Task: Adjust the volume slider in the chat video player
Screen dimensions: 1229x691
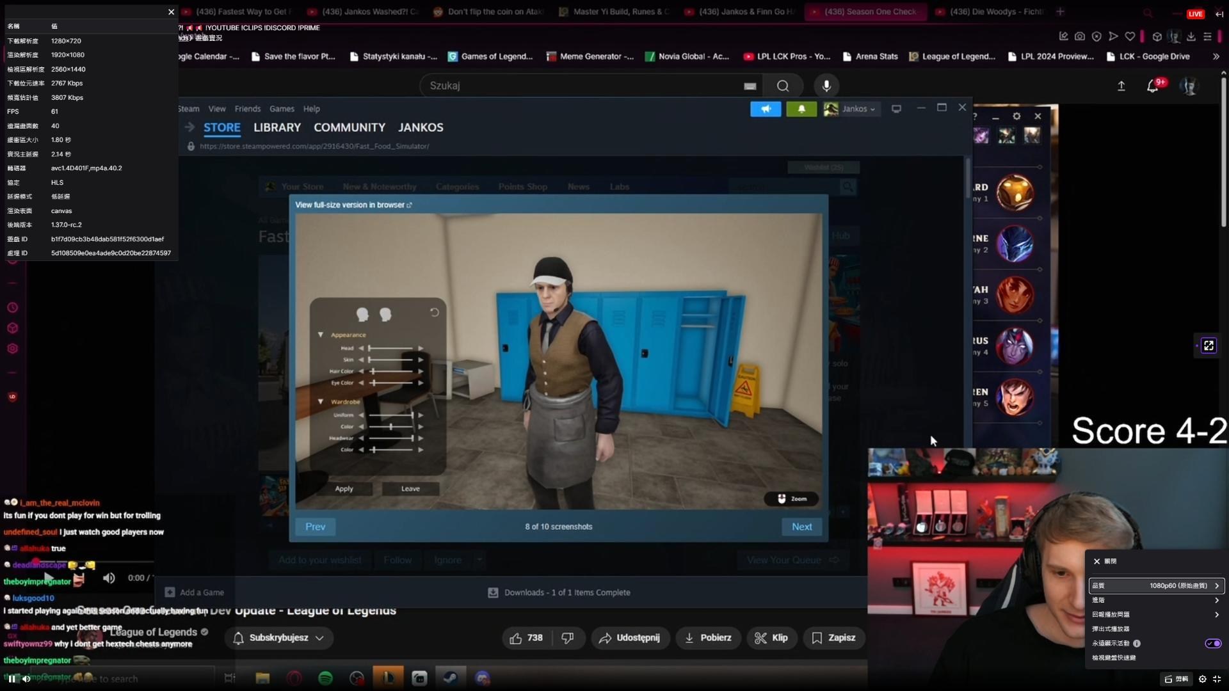Action: pos(109,578)
